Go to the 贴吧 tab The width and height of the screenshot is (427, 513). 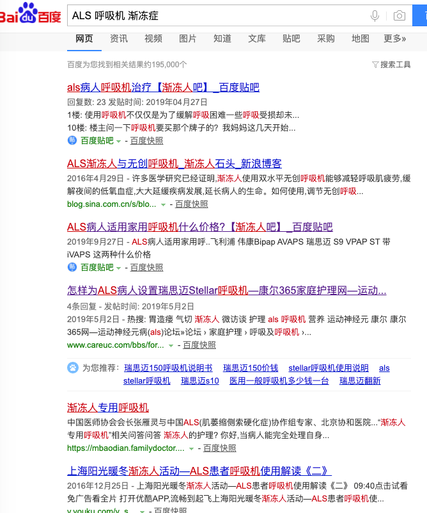pyautogui.click(x=291, y=38)
